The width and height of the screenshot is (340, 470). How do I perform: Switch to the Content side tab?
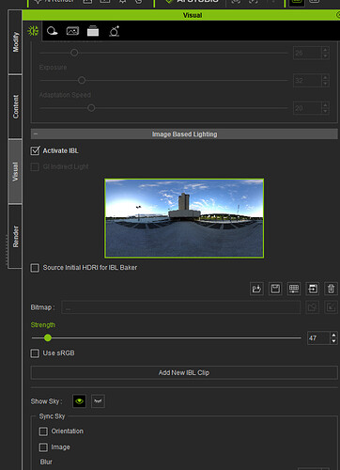[x=15, y=107]
